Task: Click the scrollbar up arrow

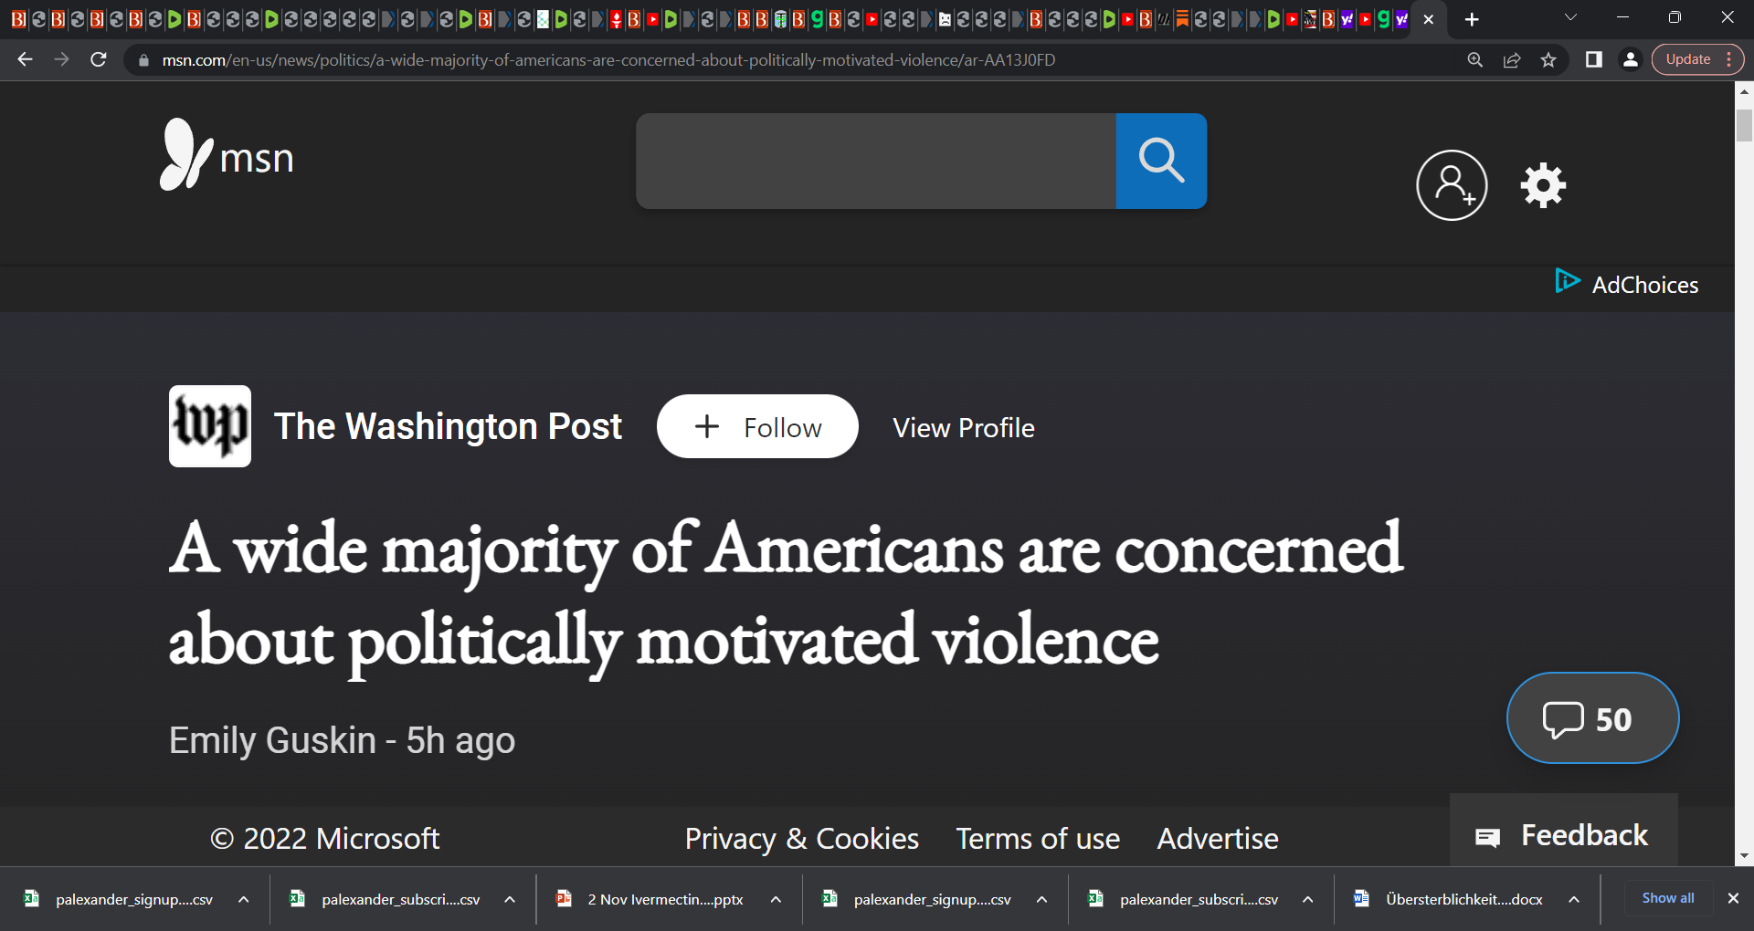Action: 1744,91
